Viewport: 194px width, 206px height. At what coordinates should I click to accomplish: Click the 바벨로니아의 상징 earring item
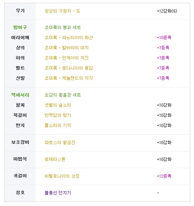point(62,176)
